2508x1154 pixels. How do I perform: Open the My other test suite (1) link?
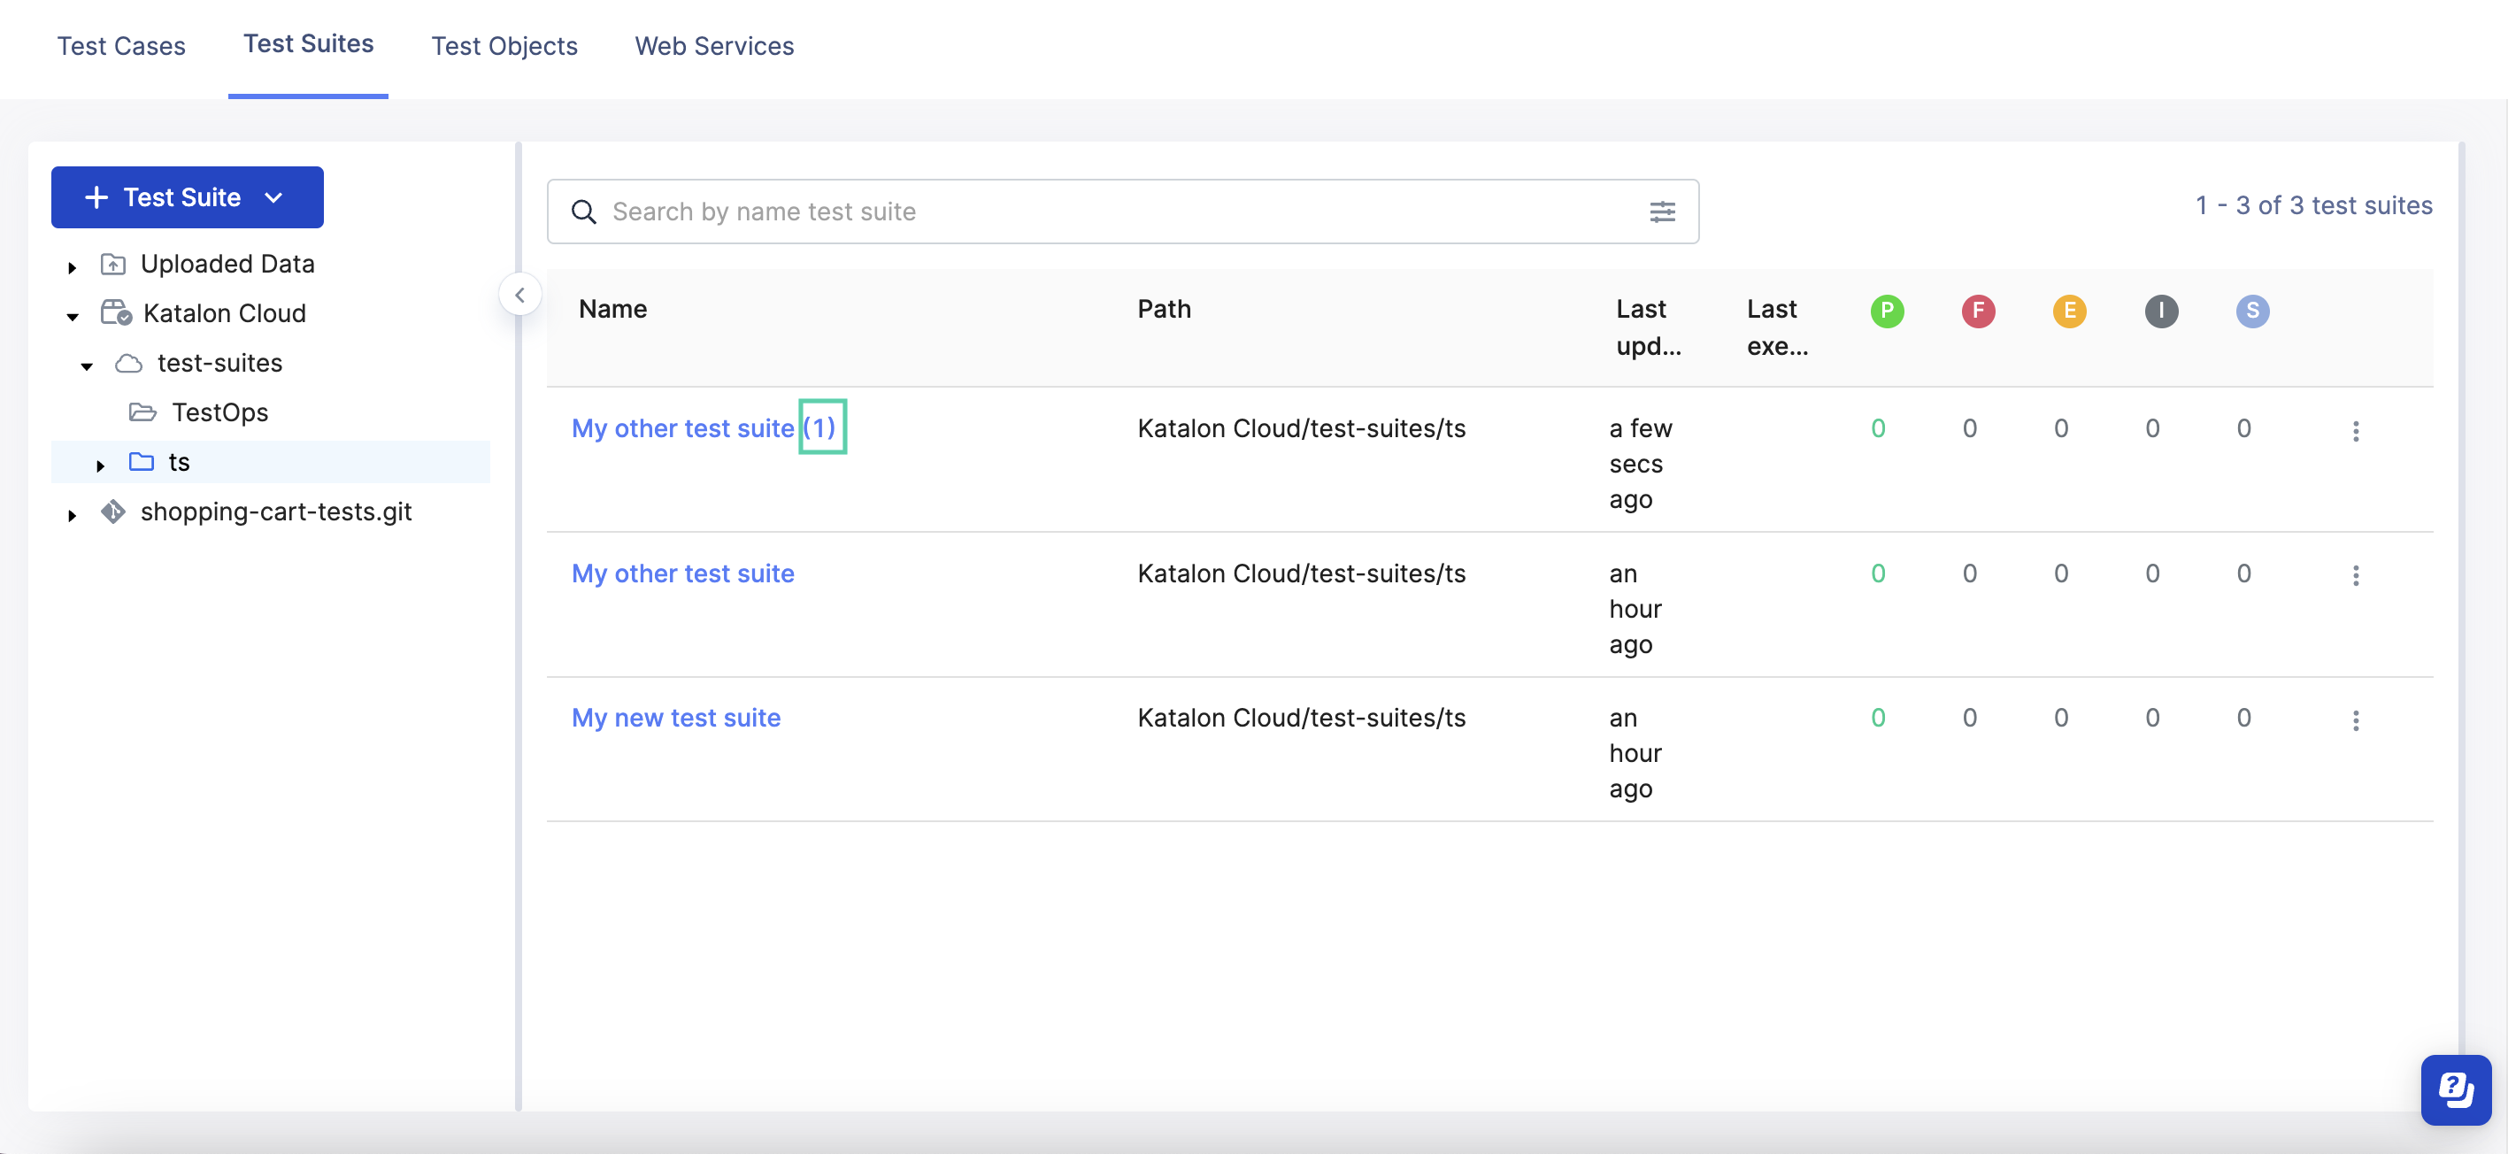coord(703,428)
